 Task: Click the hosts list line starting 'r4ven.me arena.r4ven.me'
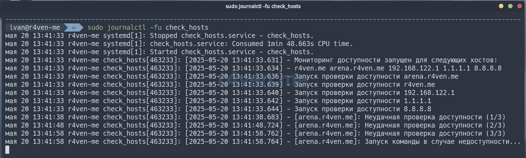398,68
